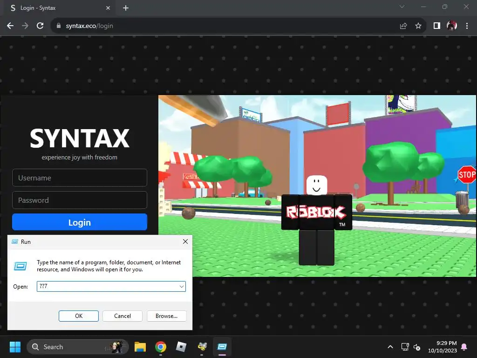Click the Roblox scene image

pyautogui.click(x=317, y=186)
